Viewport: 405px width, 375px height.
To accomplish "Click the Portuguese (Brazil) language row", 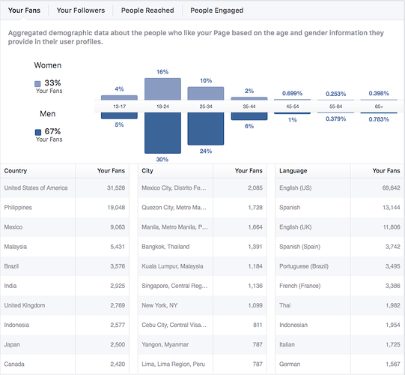I will [340, 266].
